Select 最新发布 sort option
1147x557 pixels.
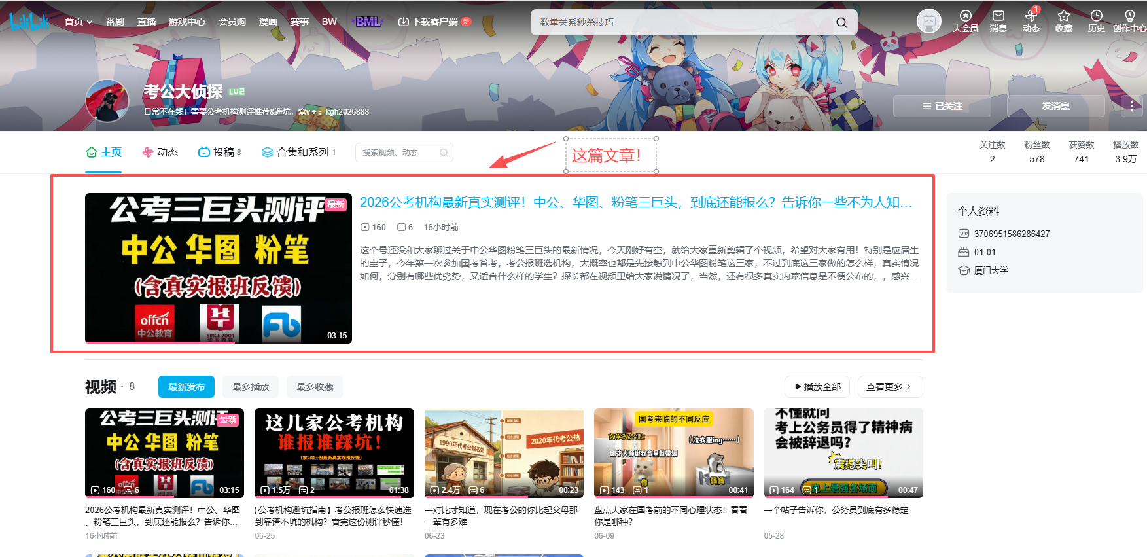(186, 387)
